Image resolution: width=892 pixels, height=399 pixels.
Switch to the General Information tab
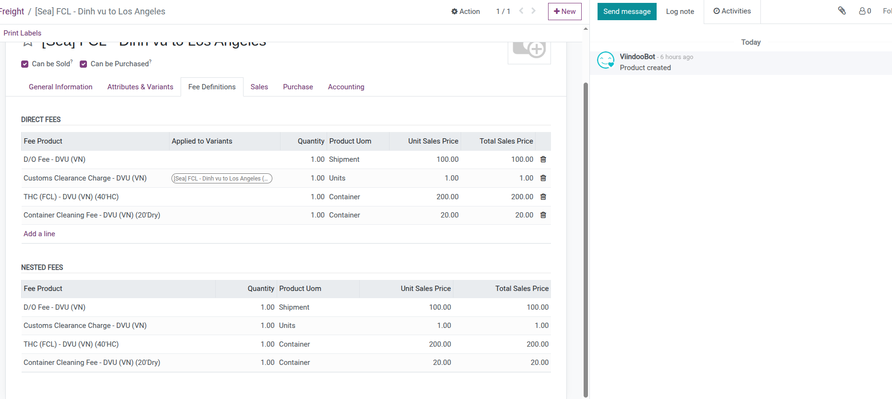[61, 87]
